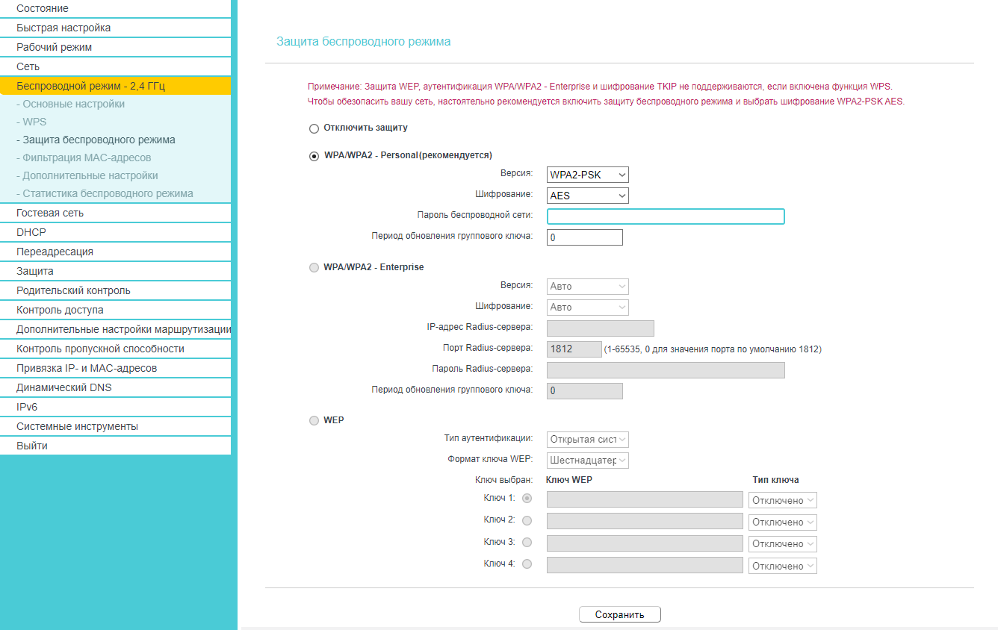Image resolution: width=998 pixels, height=630 pixels.
Task: Open key type dropdown for Ключ 2
Action: pyautogui.click(x=783, y=522)
